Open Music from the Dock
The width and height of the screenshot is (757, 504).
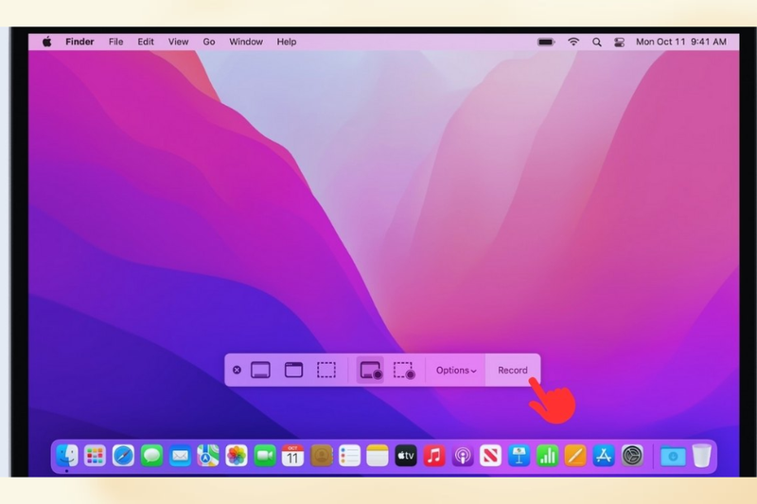[434, 456]
